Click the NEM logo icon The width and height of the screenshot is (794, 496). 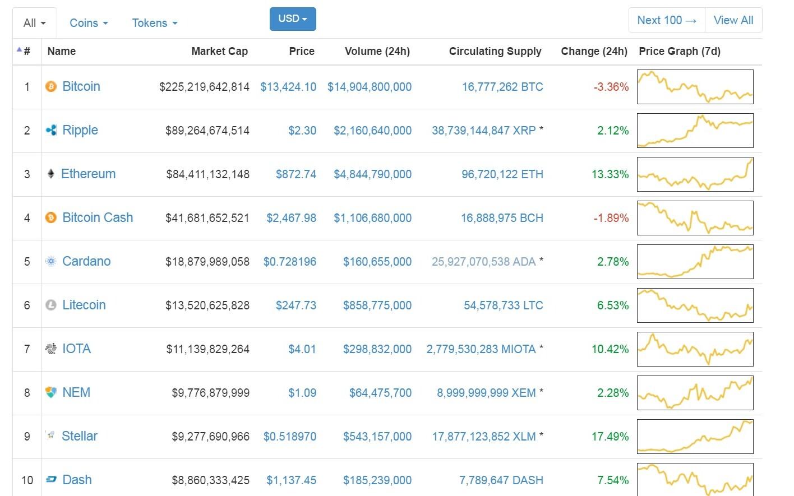coord(51,392)
